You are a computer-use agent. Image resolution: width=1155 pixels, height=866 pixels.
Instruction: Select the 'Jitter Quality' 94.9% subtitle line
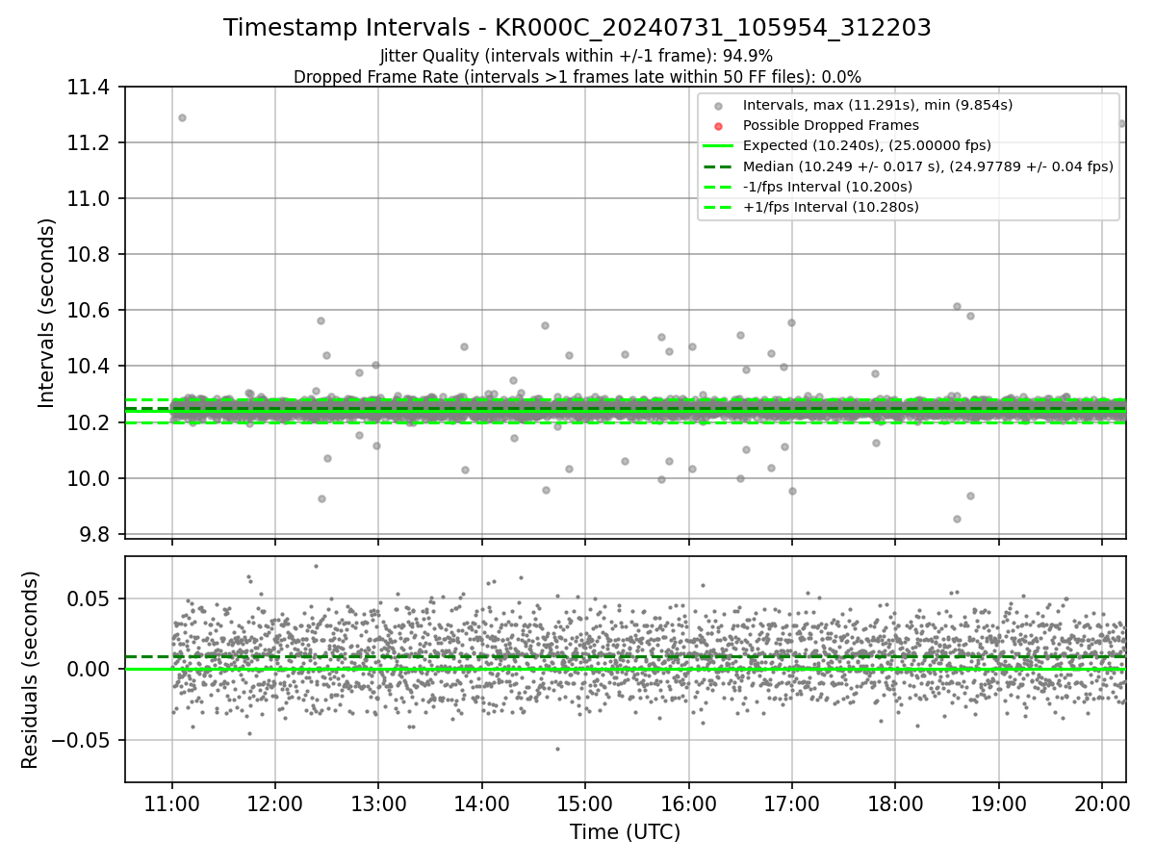pyautogui.click(x=577, y=56)
